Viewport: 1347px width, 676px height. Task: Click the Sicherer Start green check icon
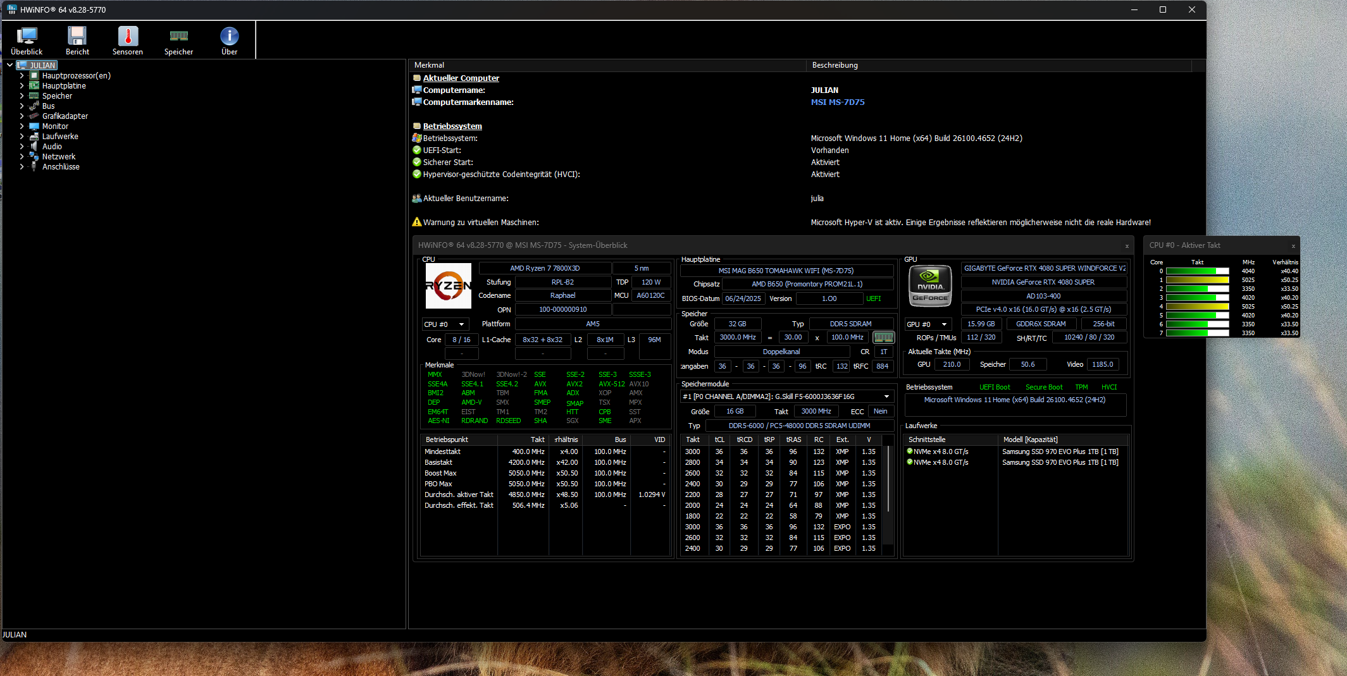(417, 162)
